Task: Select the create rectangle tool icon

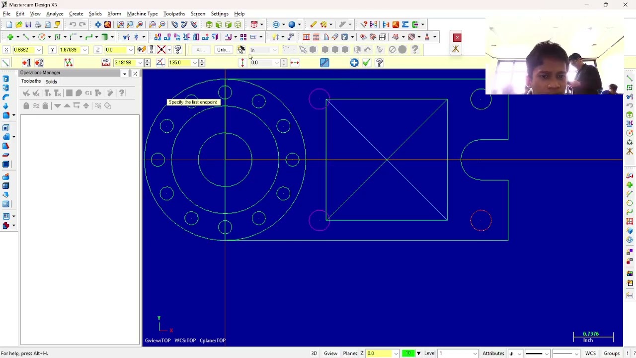Action: point(58,37)
